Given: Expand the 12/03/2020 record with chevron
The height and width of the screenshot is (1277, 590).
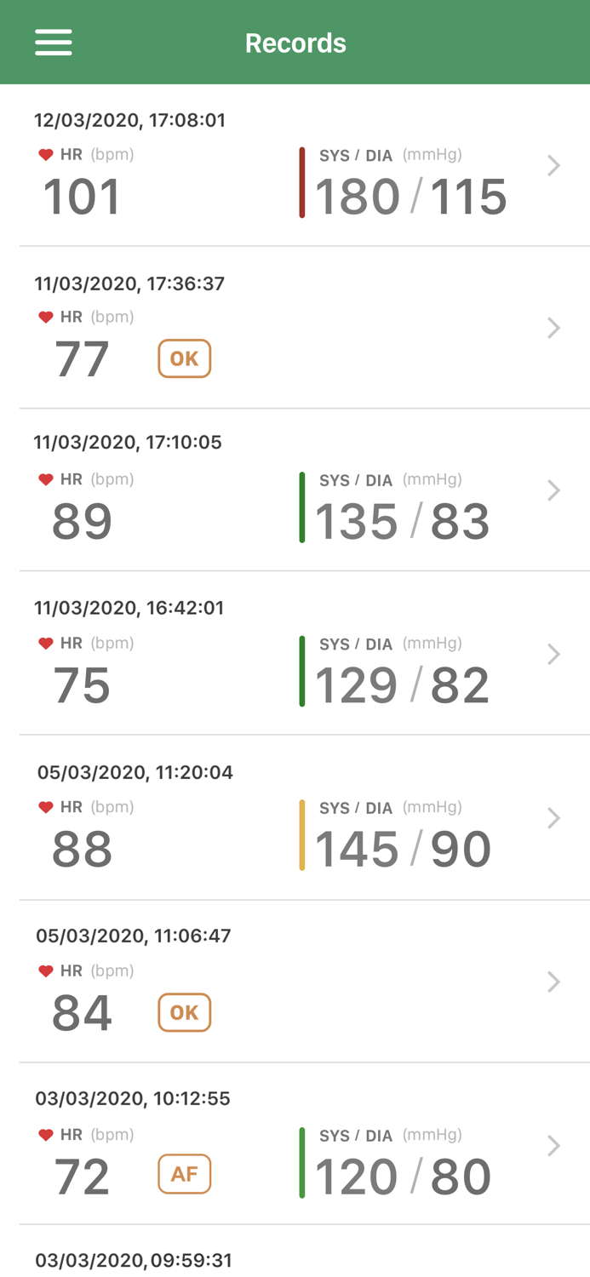Looking at the screenshot, I should pos(554,164).
